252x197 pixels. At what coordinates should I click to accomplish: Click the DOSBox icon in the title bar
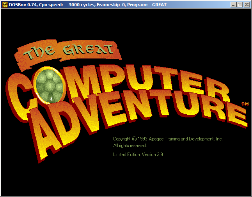point(5,5)
